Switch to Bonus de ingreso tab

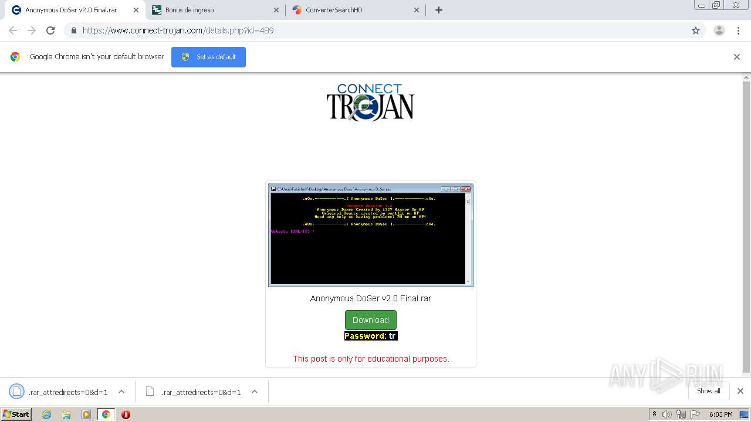[215, 10]
